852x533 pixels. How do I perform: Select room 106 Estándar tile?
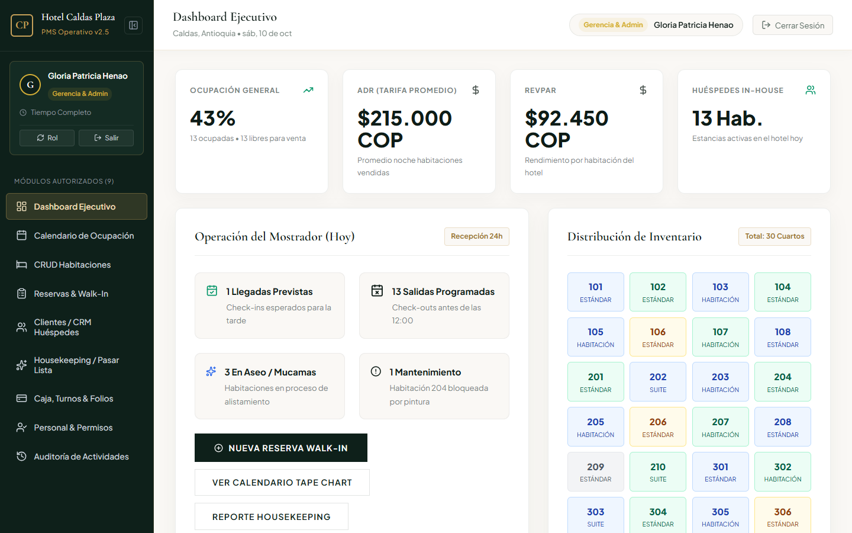[x=658, y=337]
